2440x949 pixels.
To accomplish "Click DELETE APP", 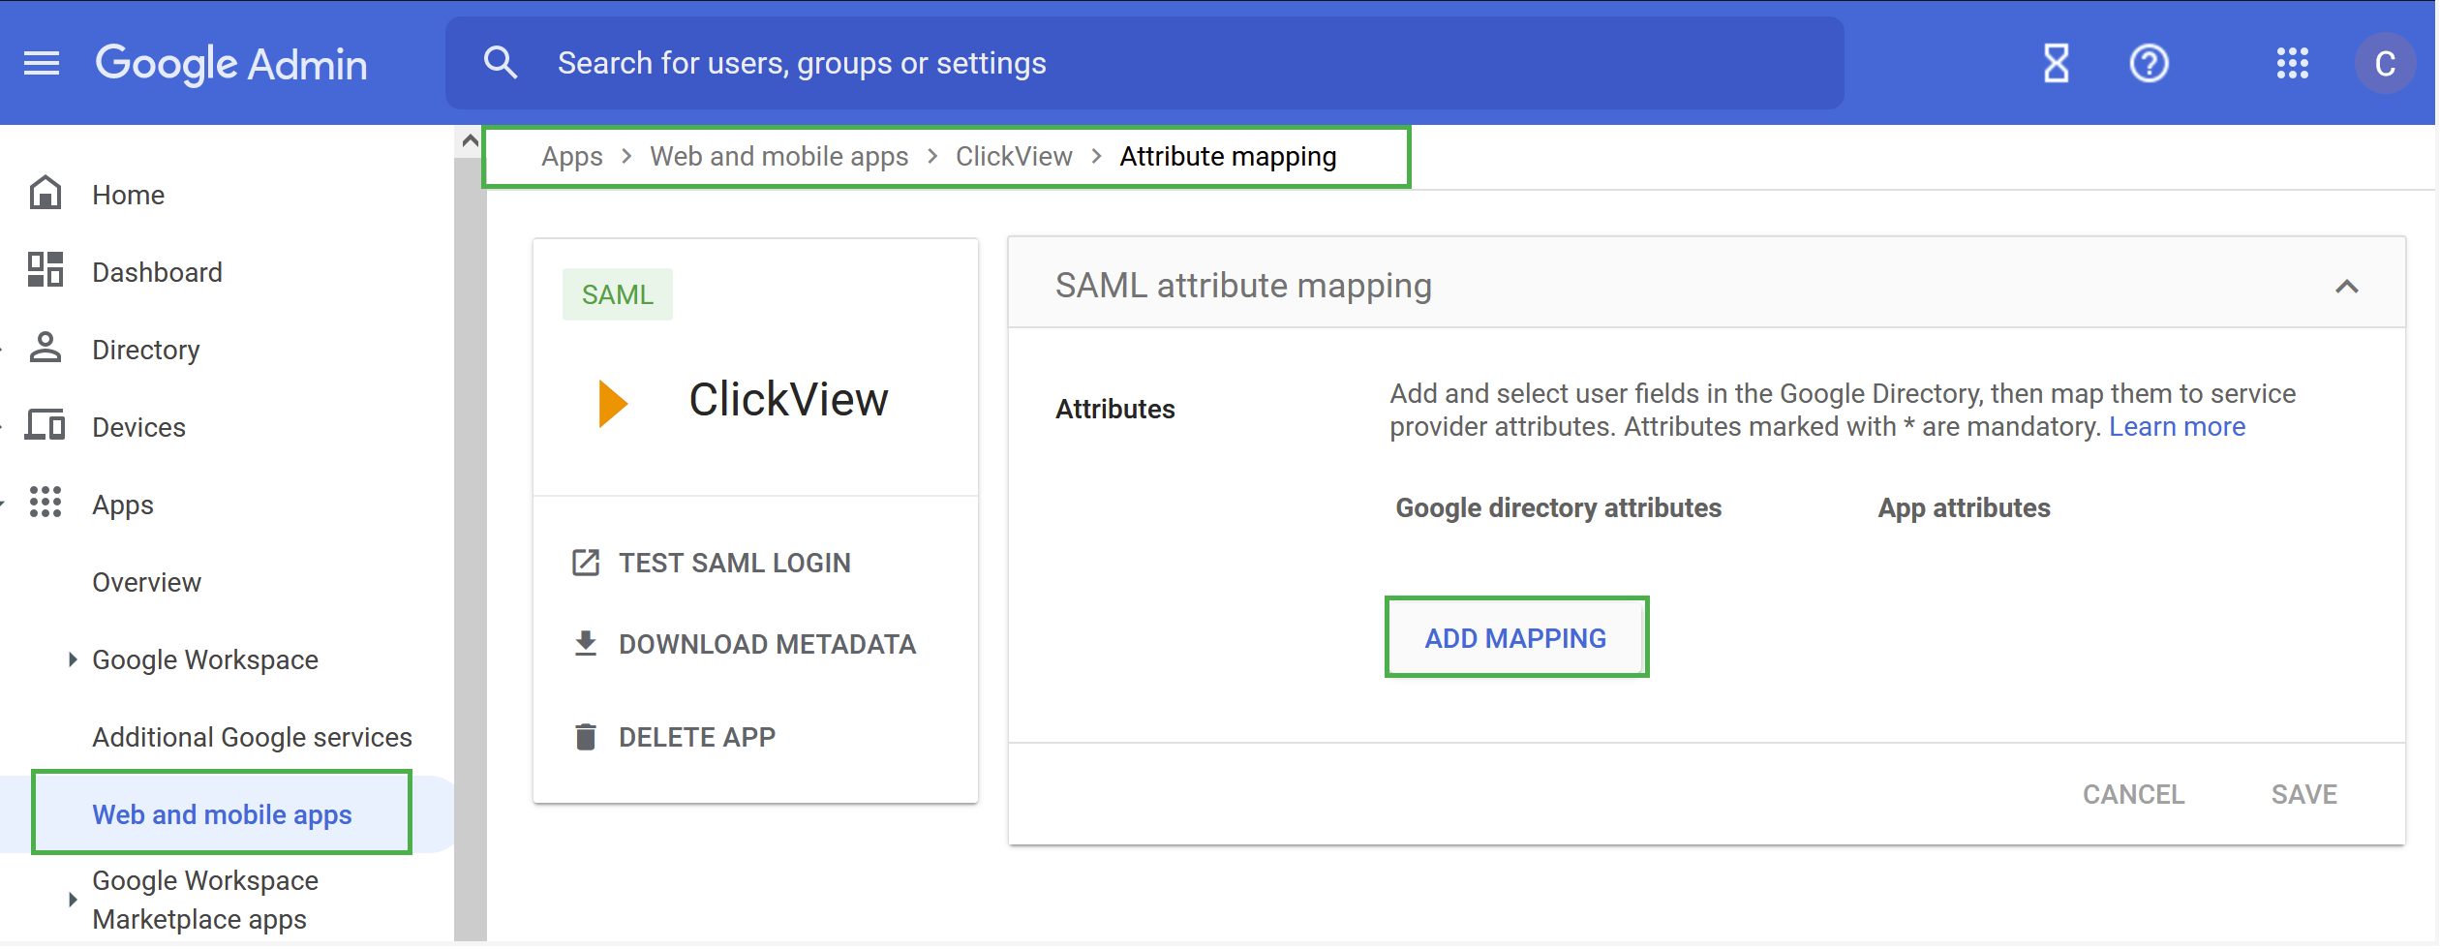I will point(698,737).
